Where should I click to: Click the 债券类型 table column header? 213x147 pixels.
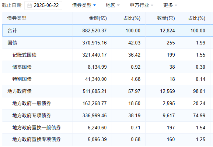click(x=17, y=18)
